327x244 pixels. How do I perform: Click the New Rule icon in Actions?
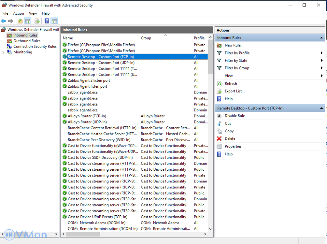tap(219, 45)
